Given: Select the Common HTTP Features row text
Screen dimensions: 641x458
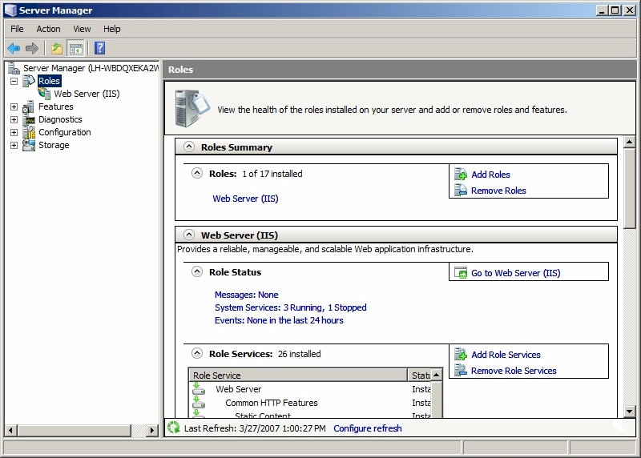Looking at the screenshot, I should pyautogui.click(x=272, y=403).
